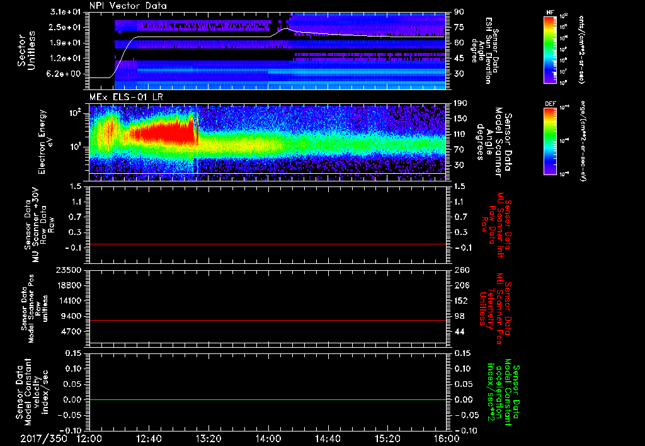Click the green line in velocity panel
This screenshot has width=645, height=446.
pyautogui.click(x=268, y=400)
